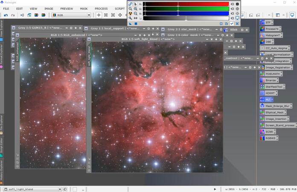This screenshot has height=192, width=297.
Task: Click the blue square apply icon in STF
Action: pos(136,24)
